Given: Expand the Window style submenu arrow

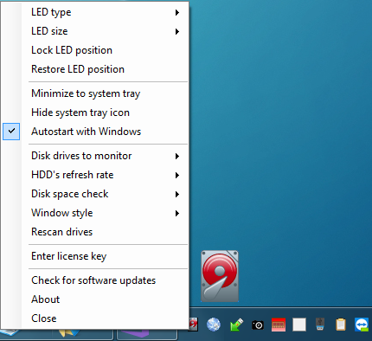Looking at the screenshot, I should tap(177, 213).
